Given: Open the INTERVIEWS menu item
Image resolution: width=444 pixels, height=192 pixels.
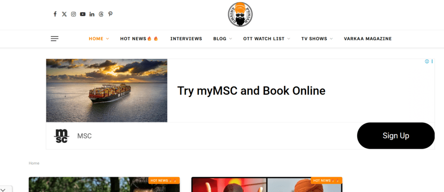Looking at the screenshot, I should coord(186,39).
